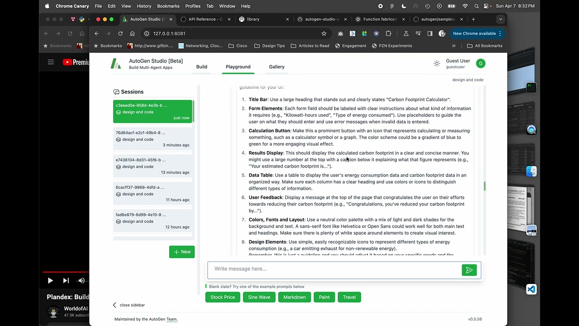Mute audio with the volume icon
This screenshot has height=326, width=579.
[81, 280]
